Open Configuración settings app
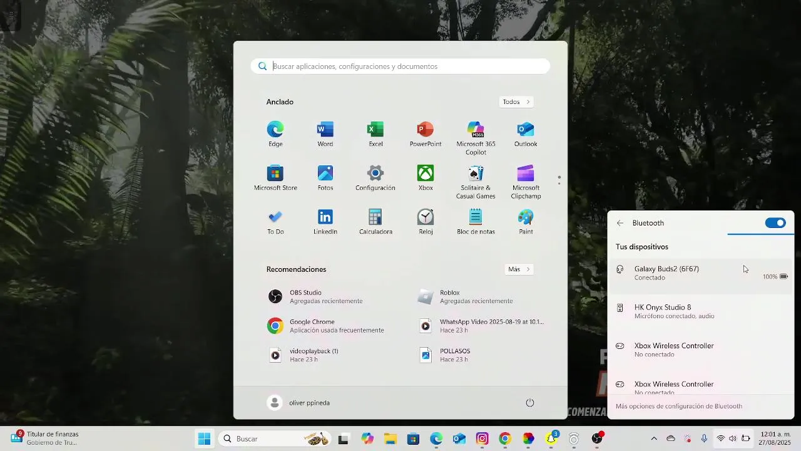Viewport: 801px width, 451px height. point(375,178)
